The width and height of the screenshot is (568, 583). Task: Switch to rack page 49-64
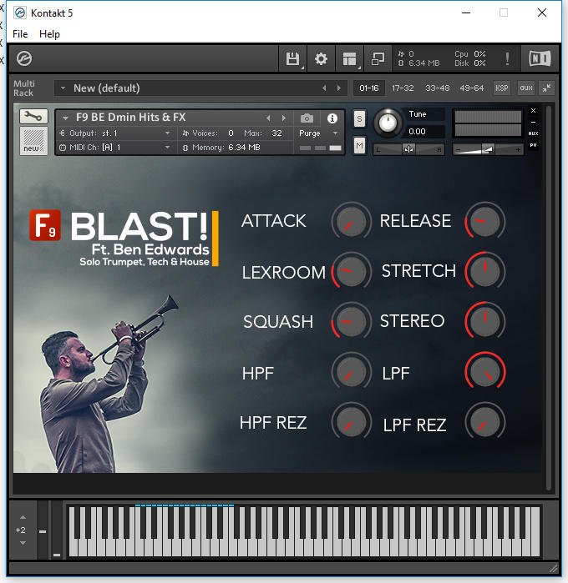point(472,88)
